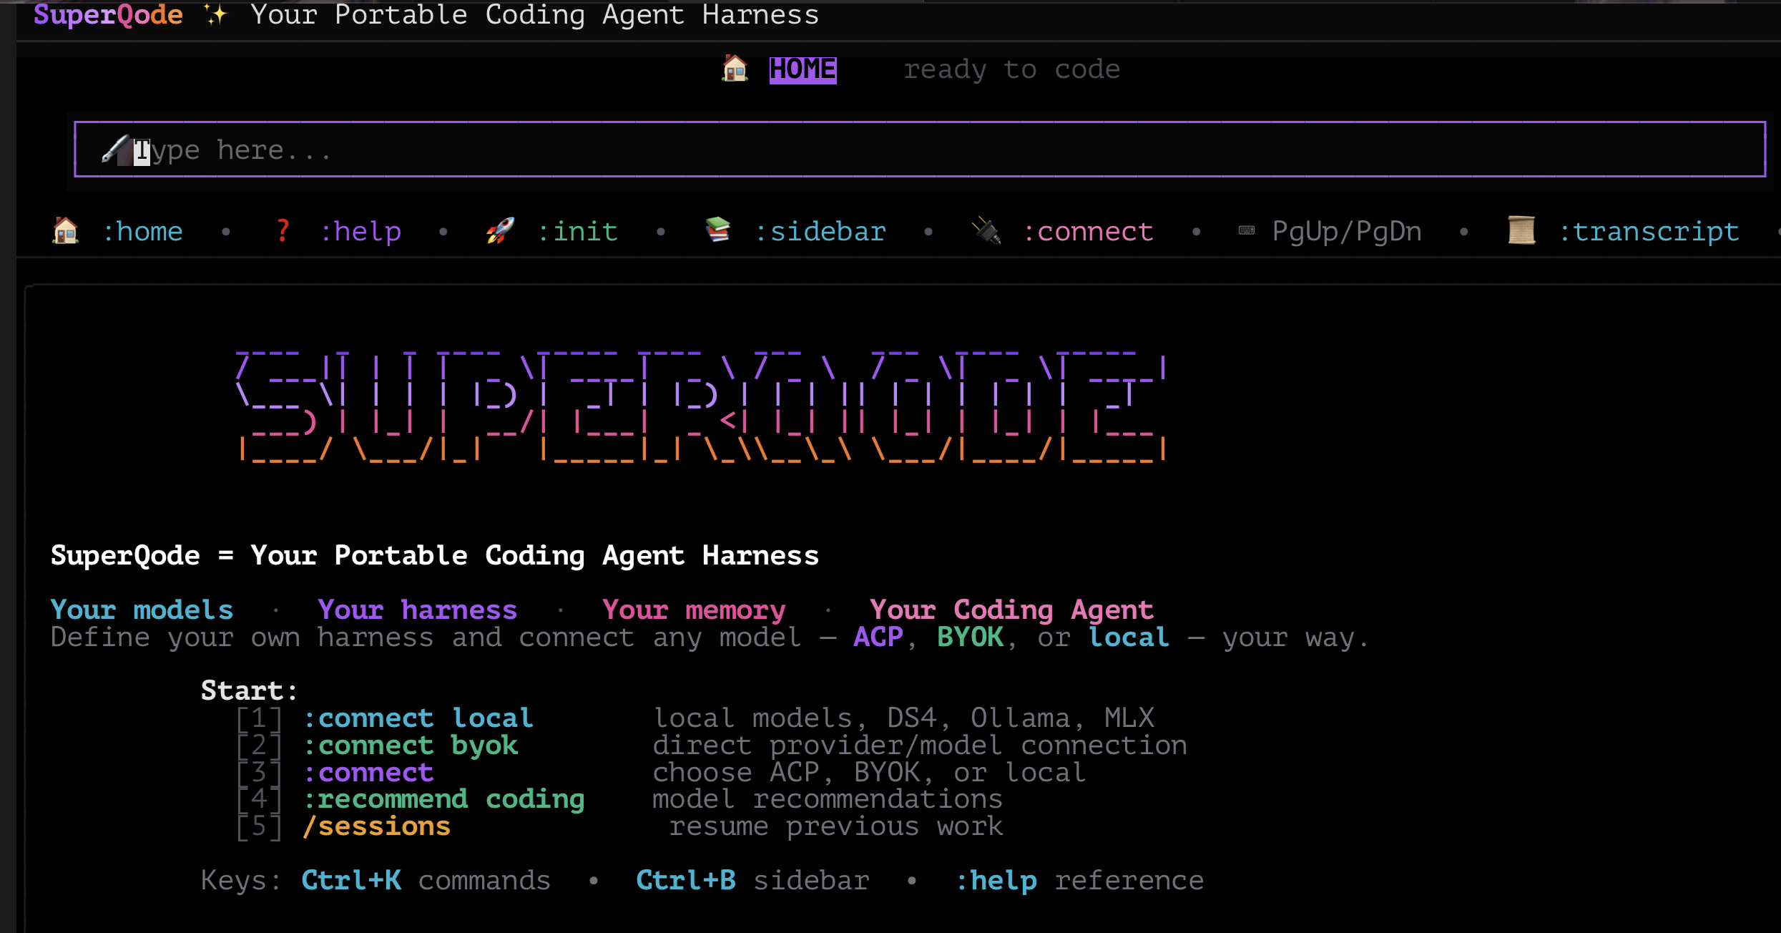
Task: Select the ':recommend coding' start option
Action: point(443,799)
